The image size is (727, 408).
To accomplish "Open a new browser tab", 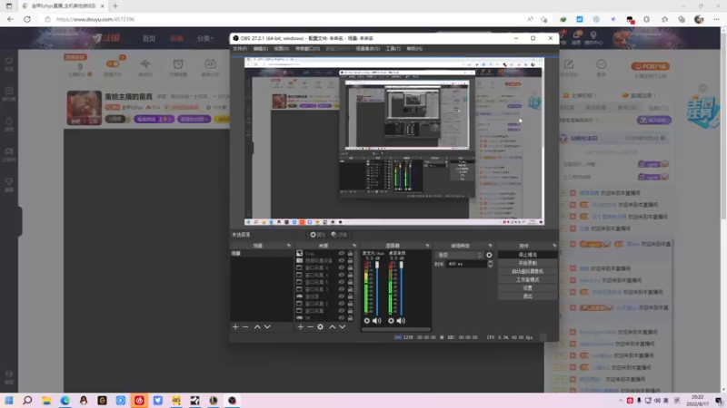I will (x=115, y=6).
